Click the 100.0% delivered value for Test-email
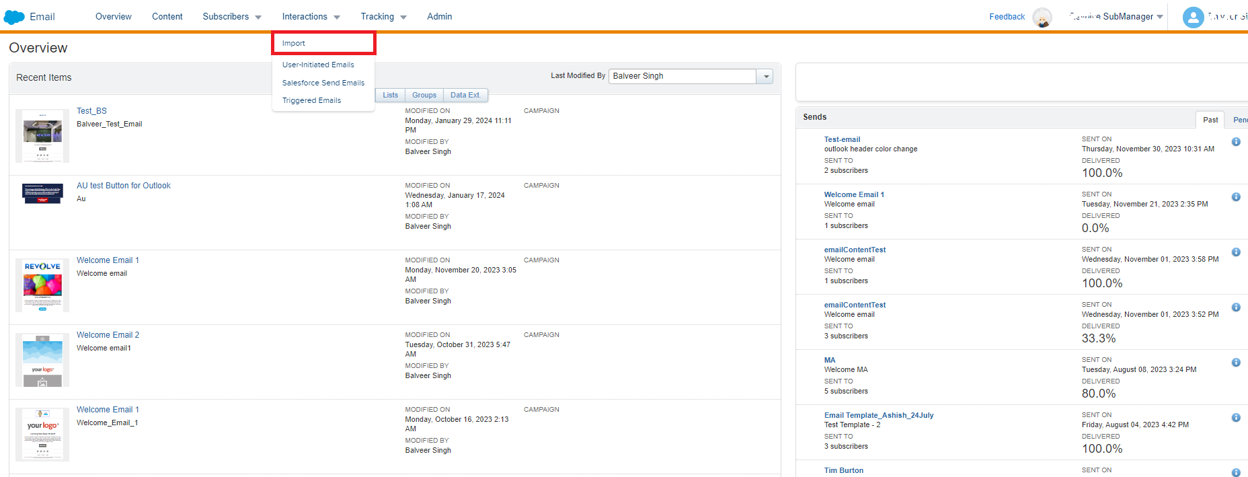 click(1102, 173)
